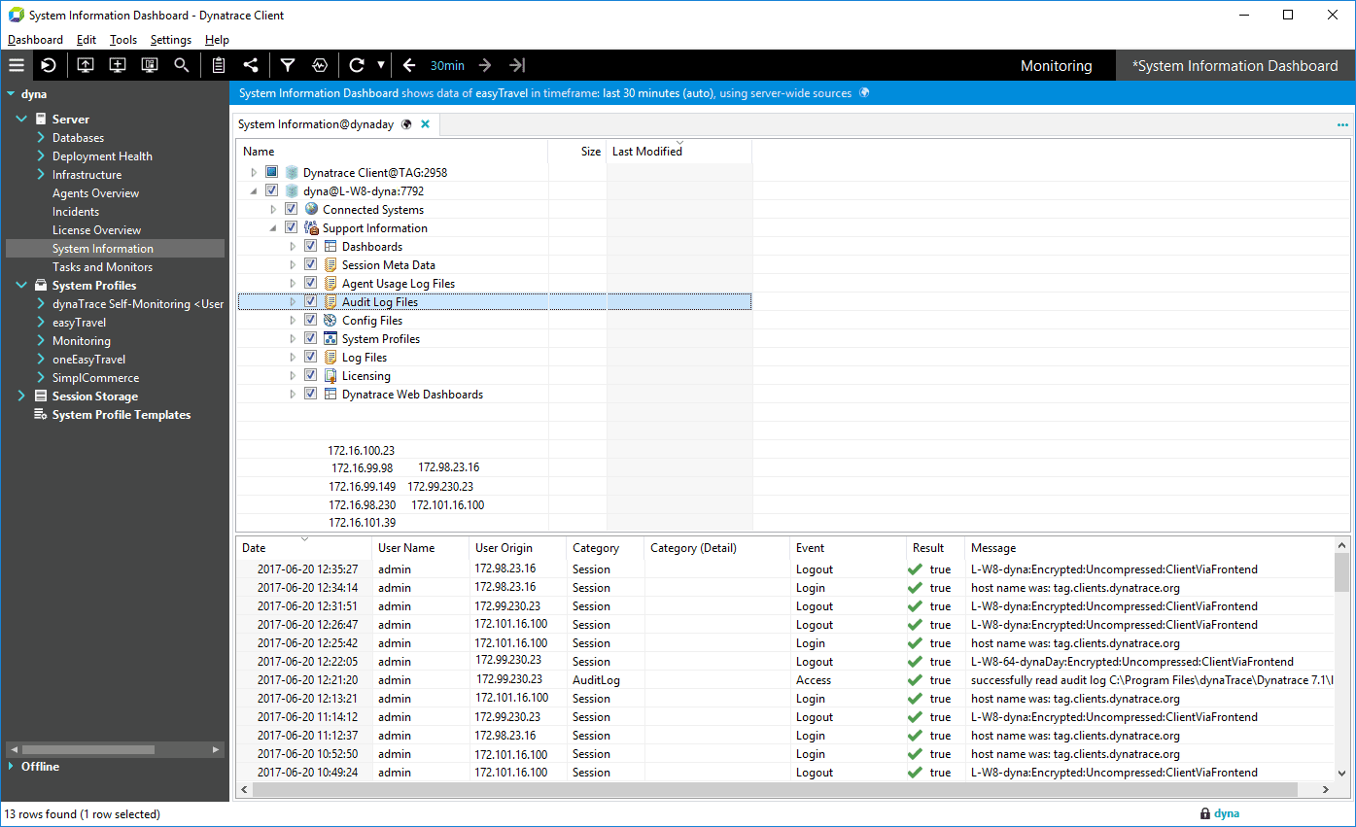
Task: Open the refresh options dropdown arrow
Action: pyautogui.click(x=381, y=65)
